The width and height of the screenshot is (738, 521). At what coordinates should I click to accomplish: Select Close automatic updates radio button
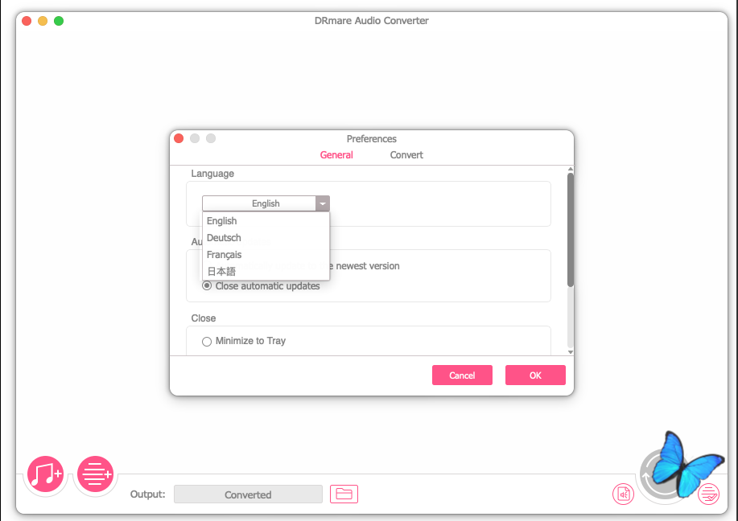207,286
